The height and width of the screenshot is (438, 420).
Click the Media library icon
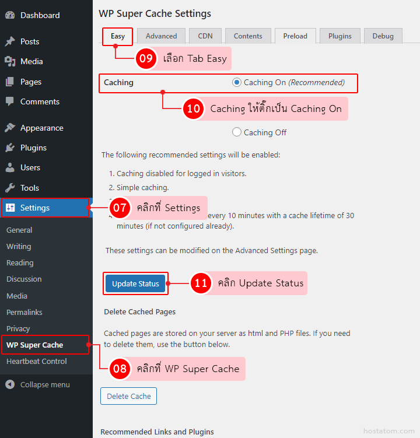click(x=10, y=61)
